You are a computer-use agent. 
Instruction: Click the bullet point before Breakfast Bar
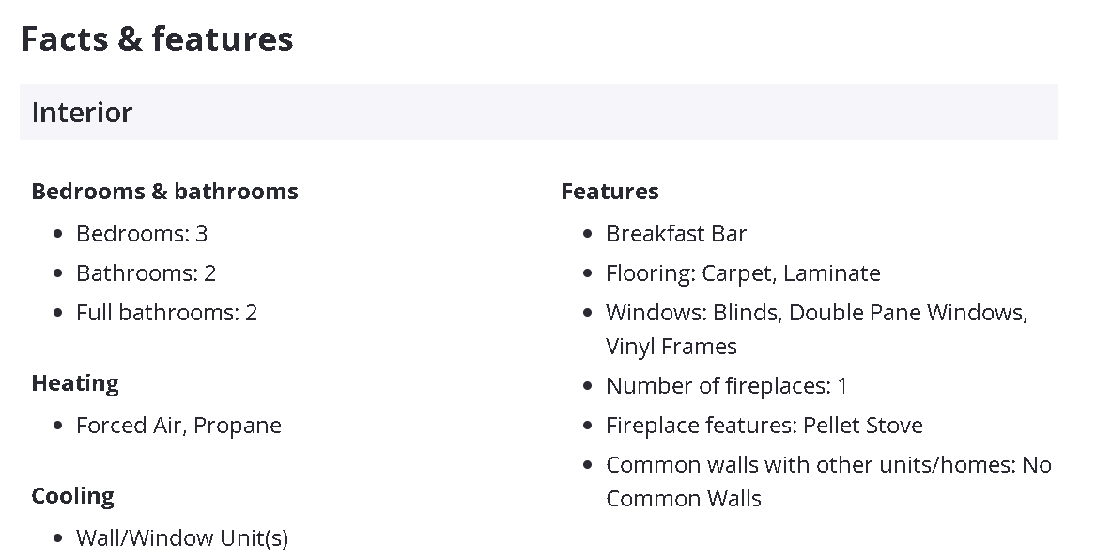pyautogui.click(x=588, y=234)
